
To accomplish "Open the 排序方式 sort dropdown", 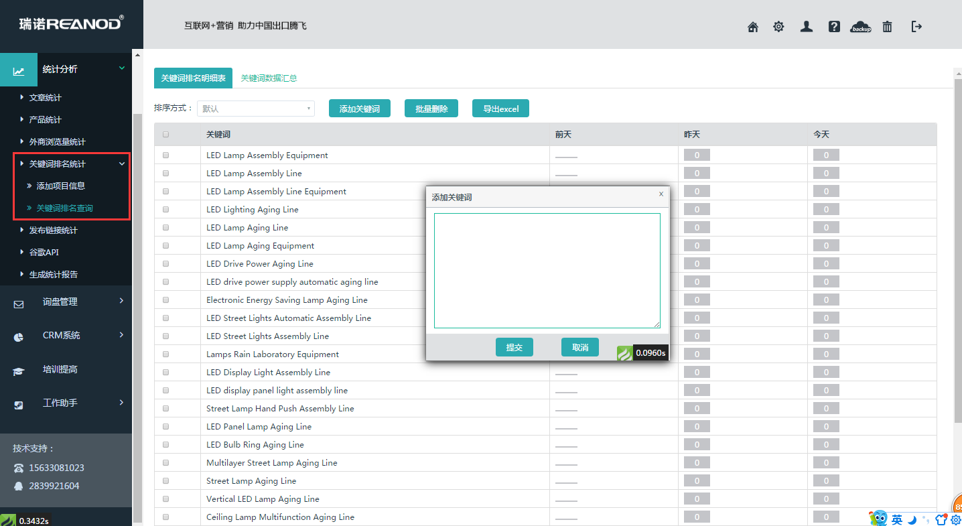I will click(x=256, y=109).
